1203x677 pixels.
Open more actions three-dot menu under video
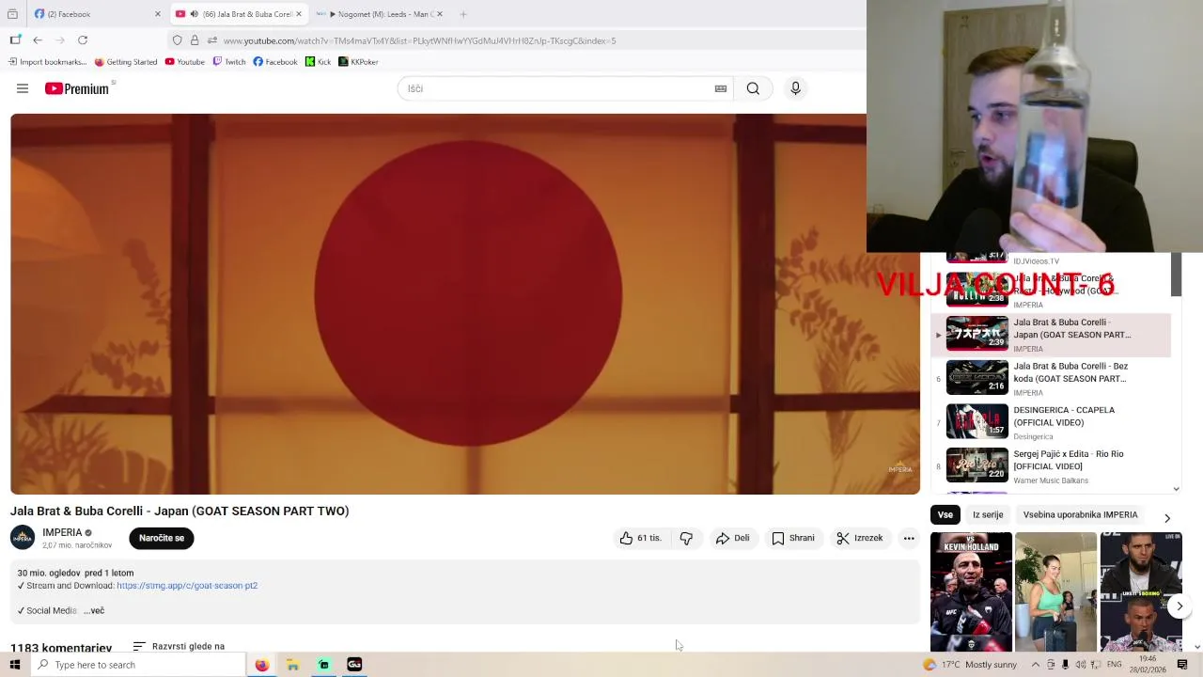[x=909, y=538]
